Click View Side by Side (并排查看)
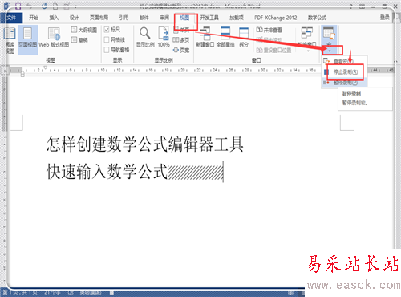Screen dimensions: 401x297 click(269, 30)
